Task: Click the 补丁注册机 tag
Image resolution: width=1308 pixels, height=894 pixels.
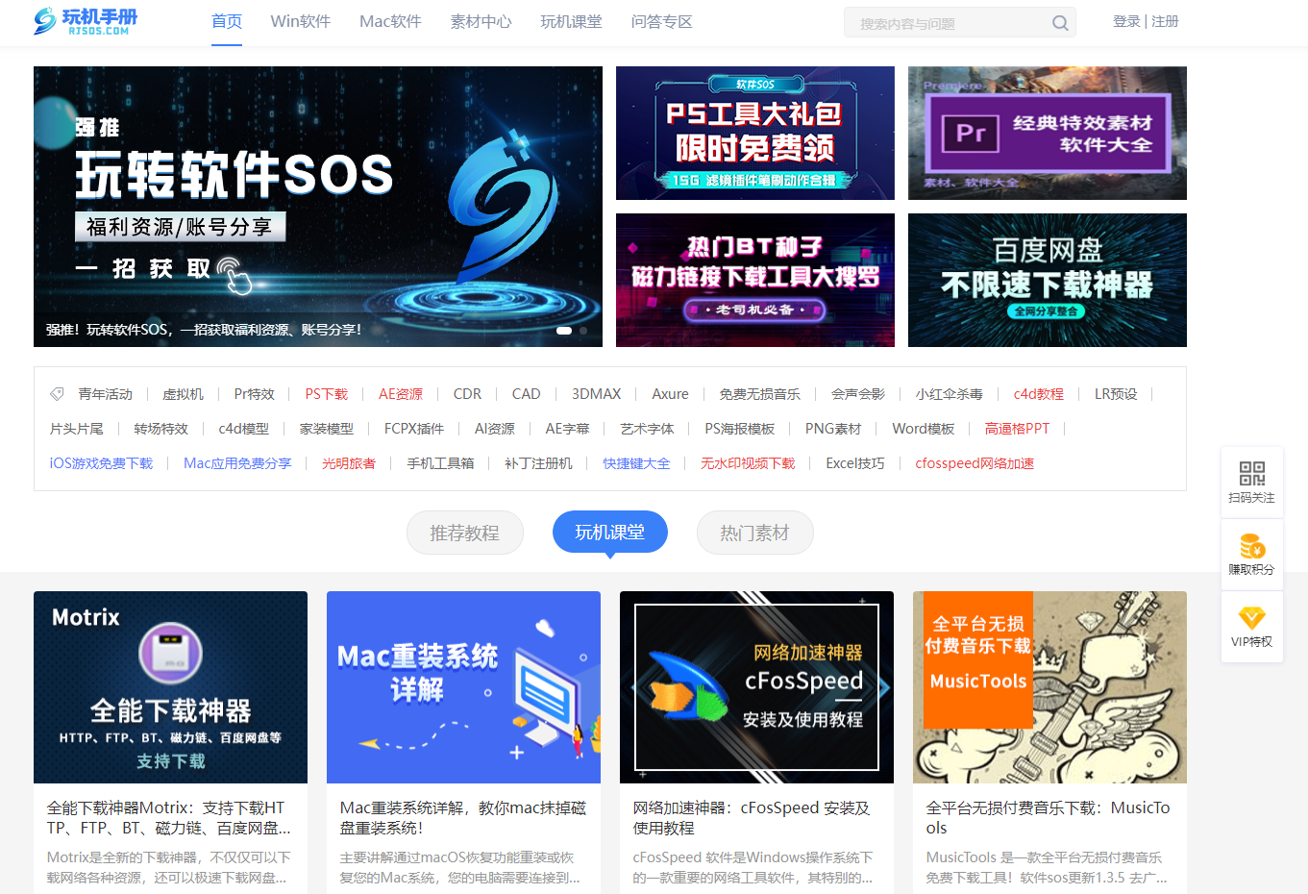Action: (x=539, y=463)
